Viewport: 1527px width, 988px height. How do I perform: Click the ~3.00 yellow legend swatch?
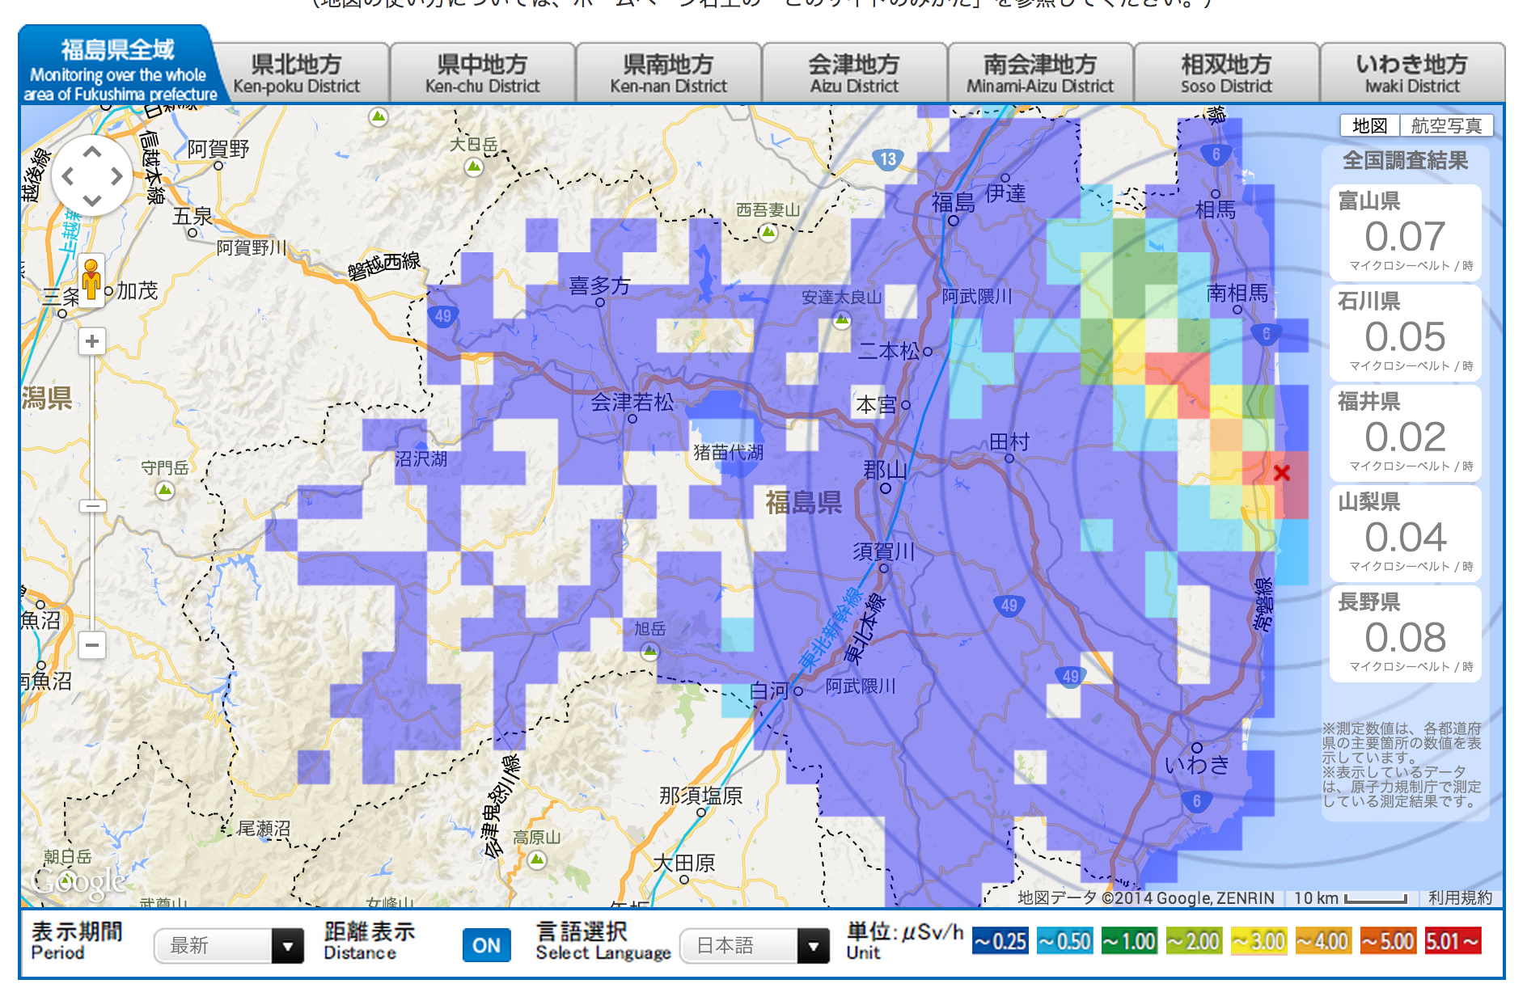(x=1259, y=941)
